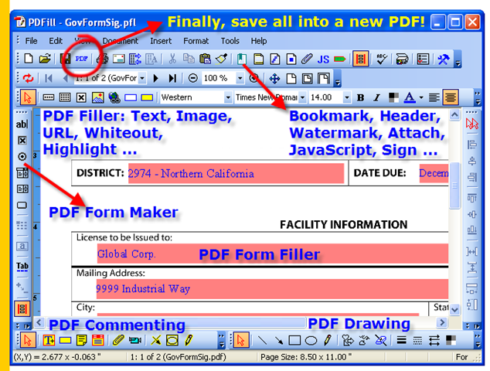Click the document scroll up arrow button
Image resolution: width=490 pixels, height=371 pixels.
tap(454, 115)
